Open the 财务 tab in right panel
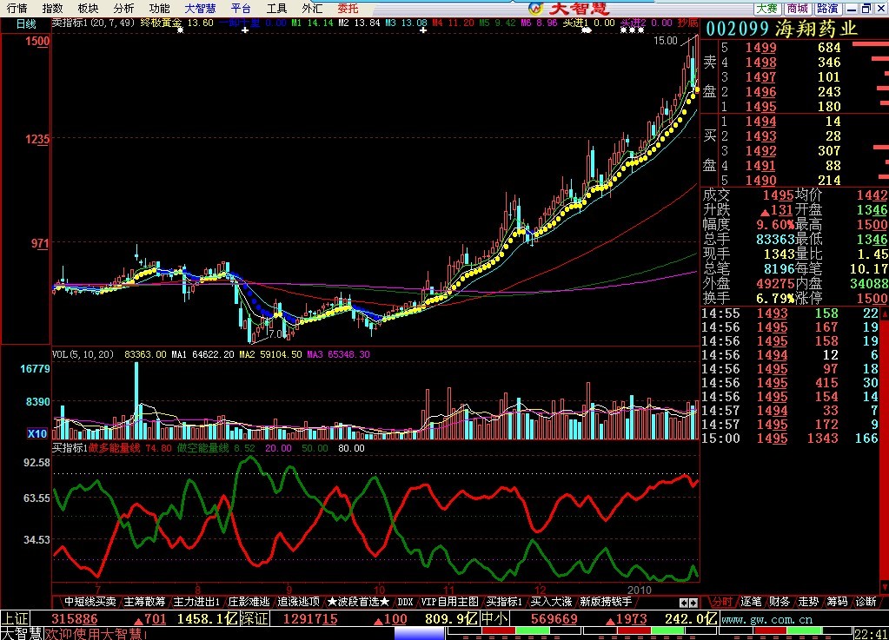 click(780, 601)
